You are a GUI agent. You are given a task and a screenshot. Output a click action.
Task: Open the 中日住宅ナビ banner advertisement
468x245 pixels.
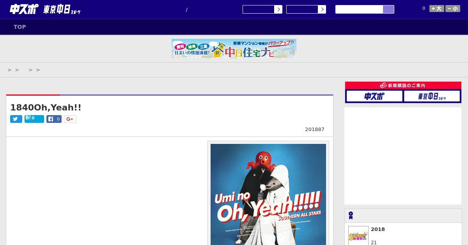click(234, 49)
